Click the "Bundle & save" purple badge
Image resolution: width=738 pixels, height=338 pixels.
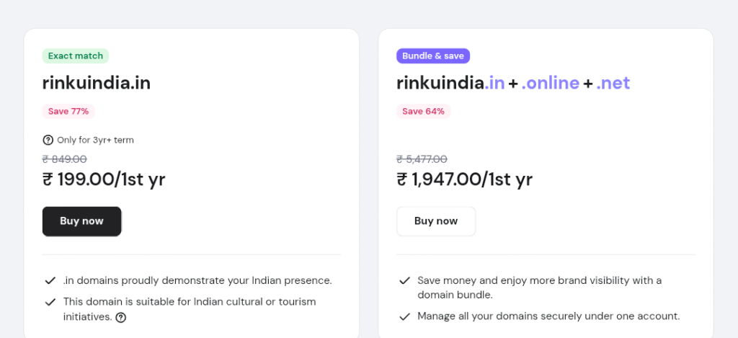[433, 55]
